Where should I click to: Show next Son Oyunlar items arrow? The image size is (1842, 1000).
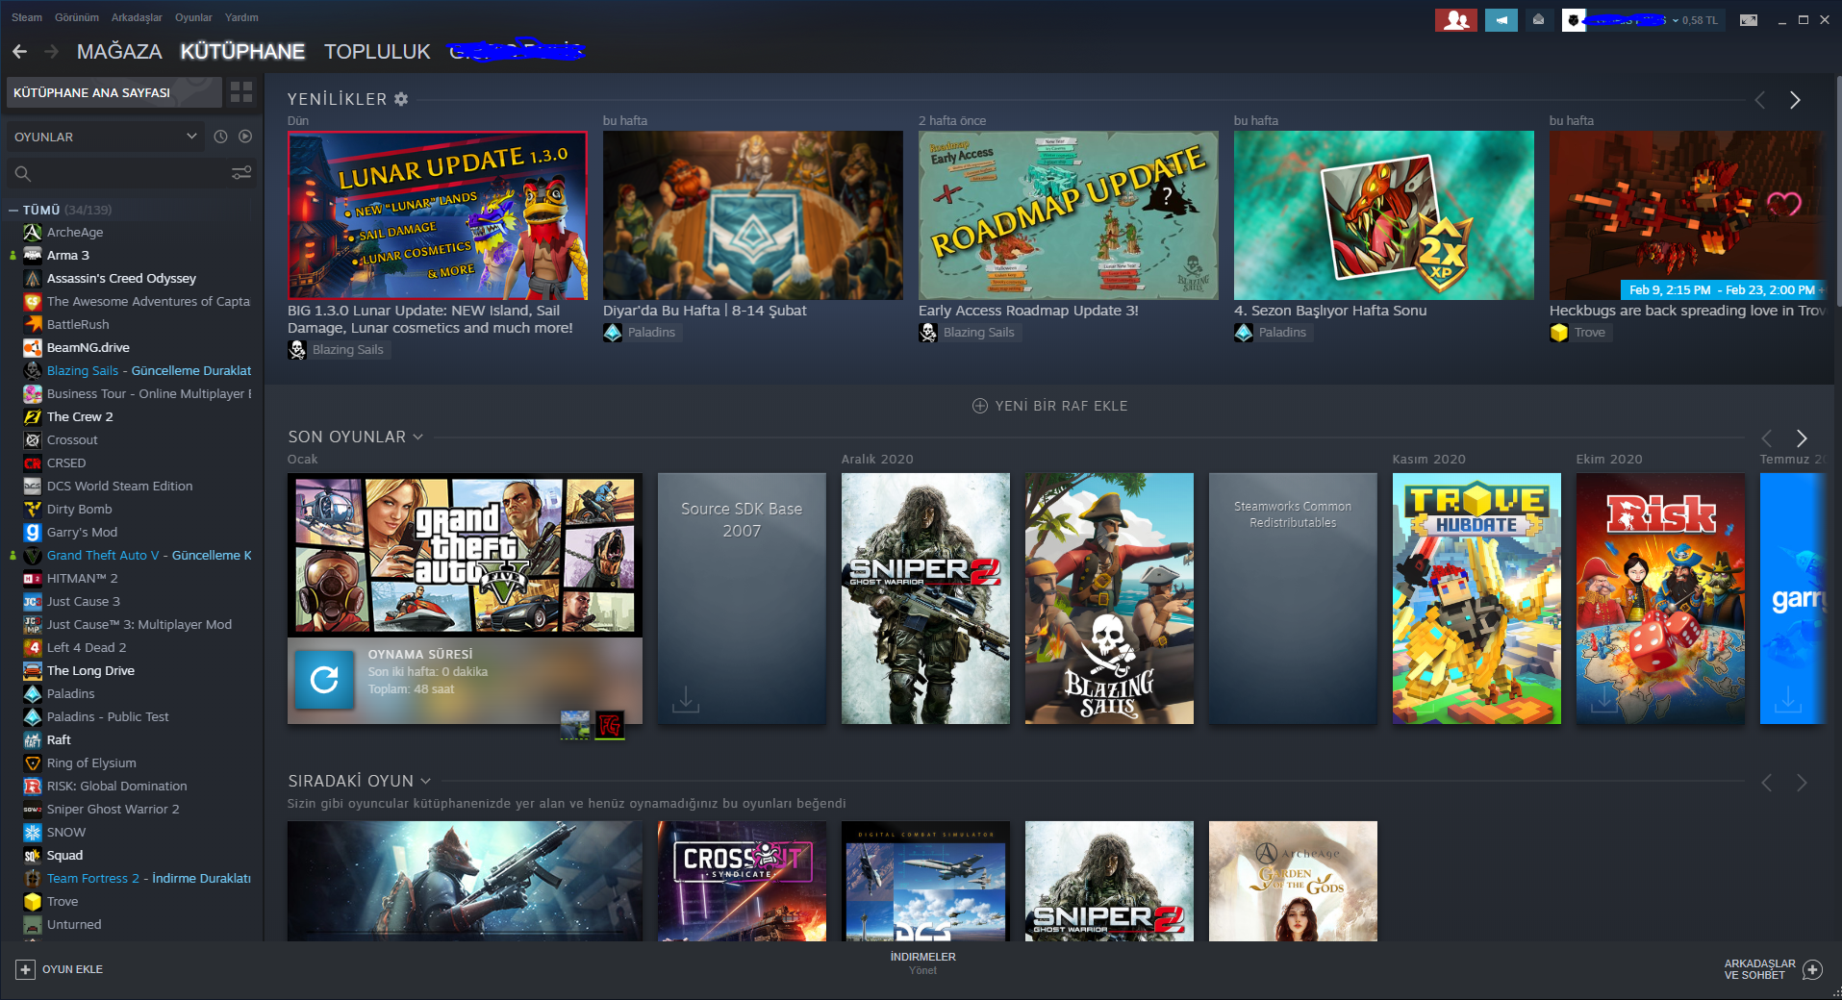[1802, 437]
